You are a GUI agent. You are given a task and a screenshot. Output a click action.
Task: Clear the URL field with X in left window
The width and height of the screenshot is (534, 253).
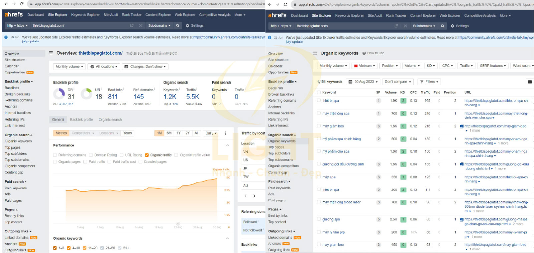pos(141,26)
